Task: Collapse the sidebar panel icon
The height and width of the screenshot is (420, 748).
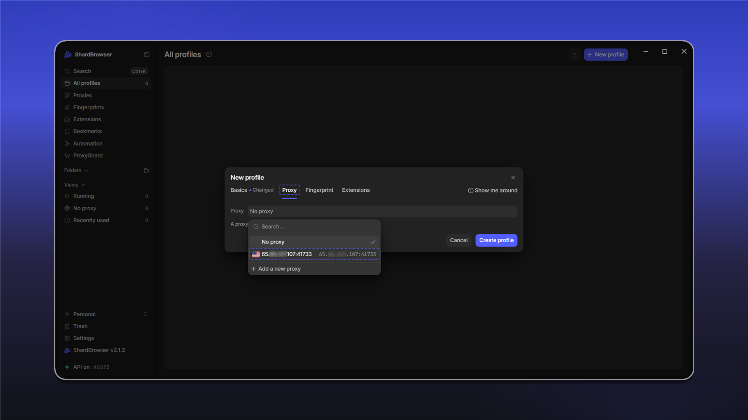Action: click(146, 55)
